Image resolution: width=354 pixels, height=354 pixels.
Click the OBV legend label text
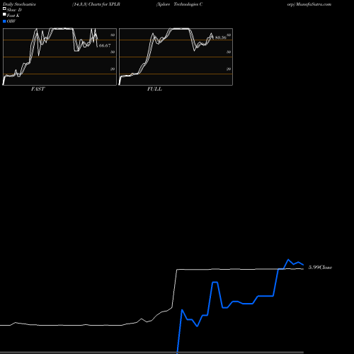tap(11, 21)
